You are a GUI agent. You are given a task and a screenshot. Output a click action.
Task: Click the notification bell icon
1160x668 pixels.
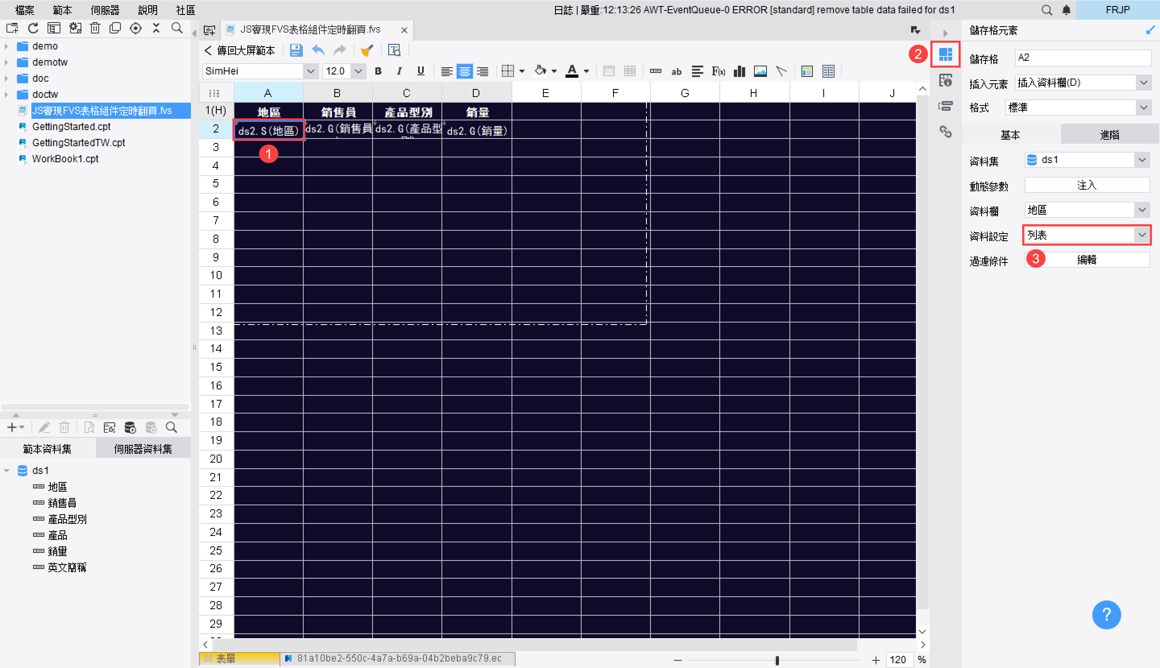pyautogui.click(x=1067, y=10)
